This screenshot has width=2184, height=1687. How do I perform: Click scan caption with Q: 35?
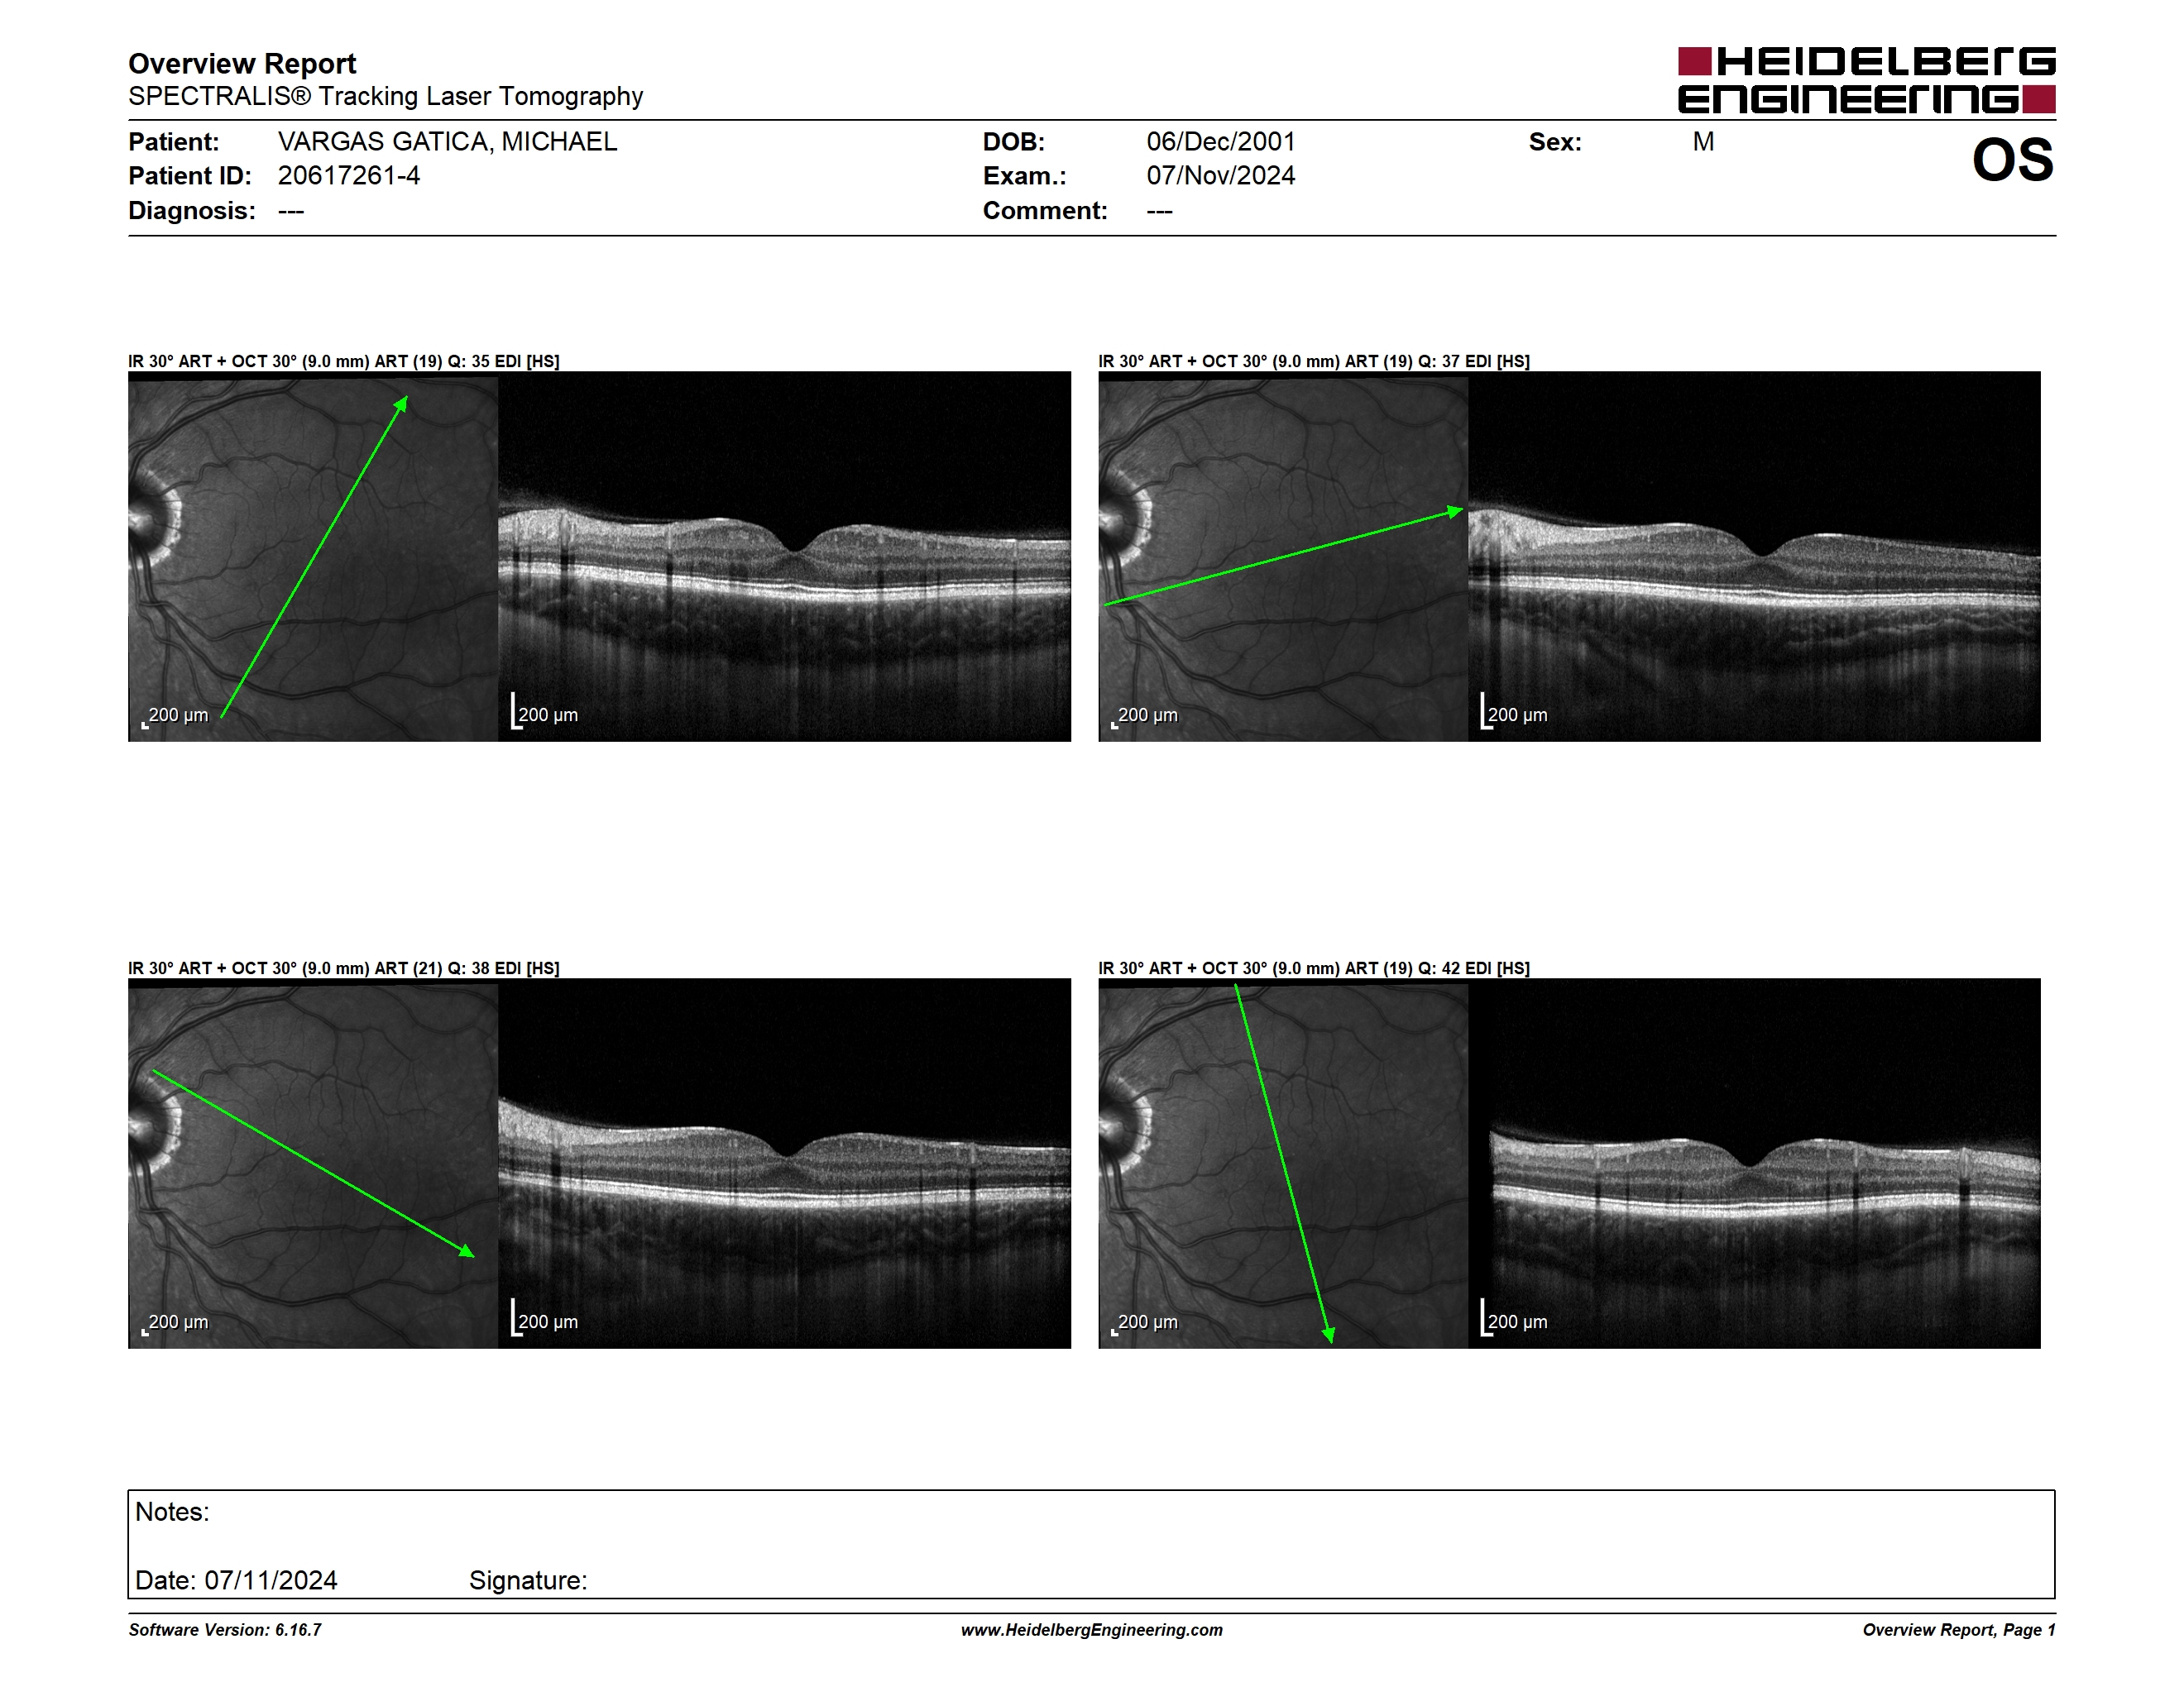pos(343,361)
